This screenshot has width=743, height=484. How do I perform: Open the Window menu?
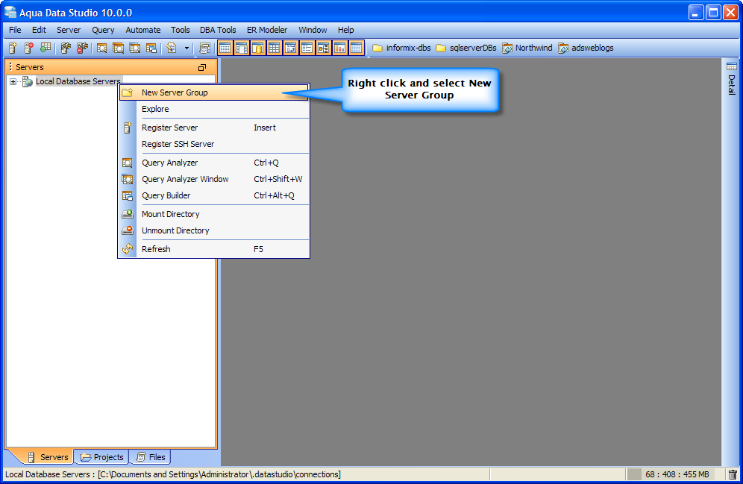(x=313, y=30)
